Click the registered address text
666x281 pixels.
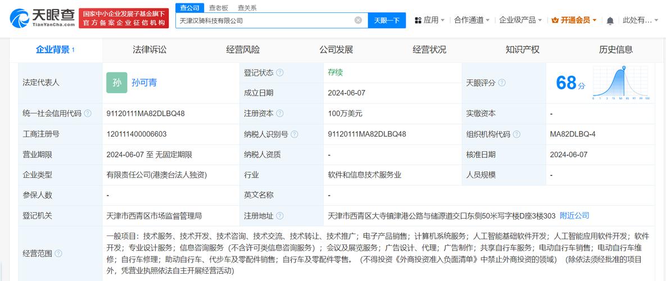coord(442,216)
